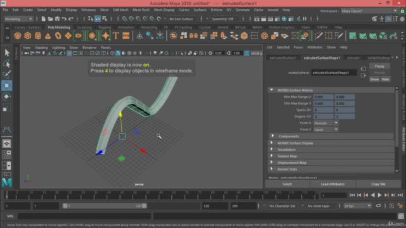Collapse the NURBS Surface History section

coord(272,90)
